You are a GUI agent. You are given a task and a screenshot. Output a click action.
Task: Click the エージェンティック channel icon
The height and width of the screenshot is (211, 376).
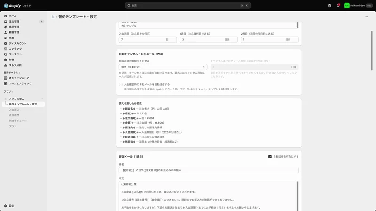tap(6, 83)
